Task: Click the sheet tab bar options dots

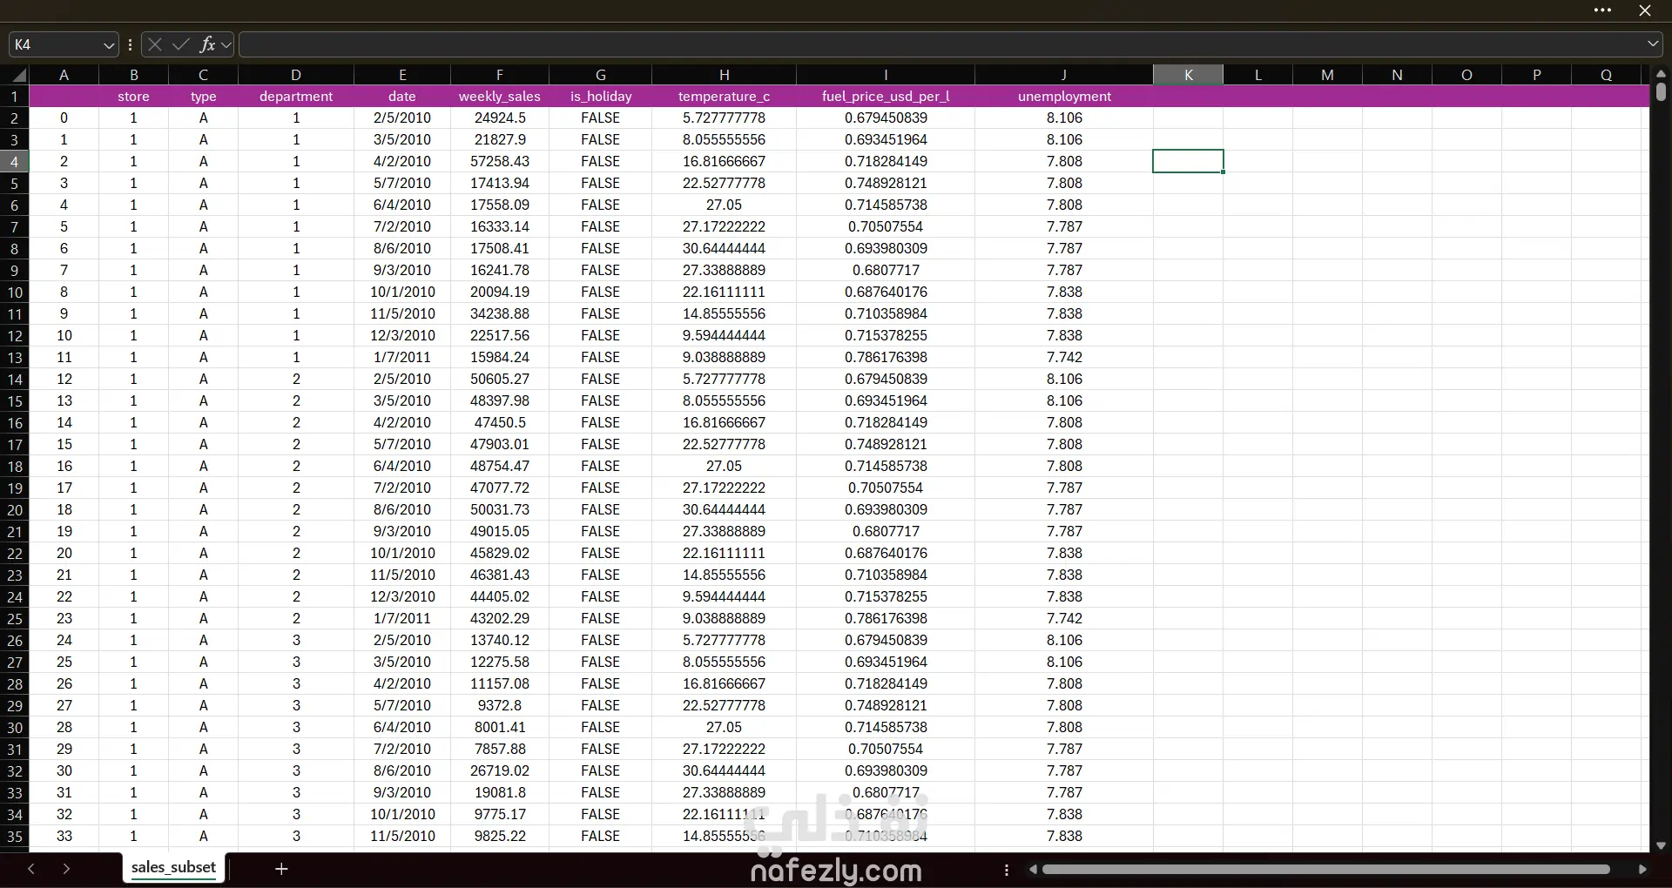Action: 1007,870
